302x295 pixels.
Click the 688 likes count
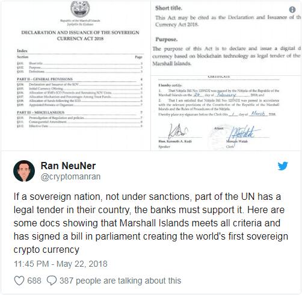click(34, 281)
